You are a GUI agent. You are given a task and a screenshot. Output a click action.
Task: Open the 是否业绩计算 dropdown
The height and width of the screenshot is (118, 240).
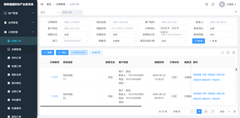coord(173,41)
